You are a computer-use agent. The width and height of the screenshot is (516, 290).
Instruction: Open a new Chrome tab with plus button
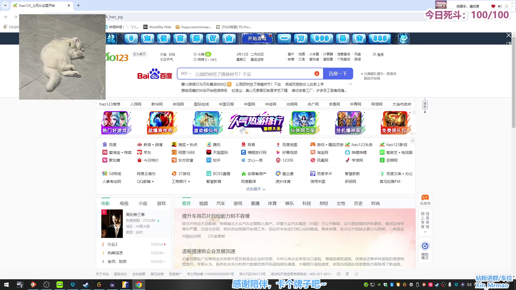pos(78,5)
